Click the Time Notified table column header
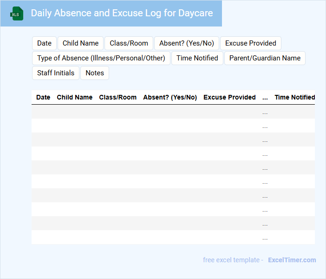 tap(294, 97)
